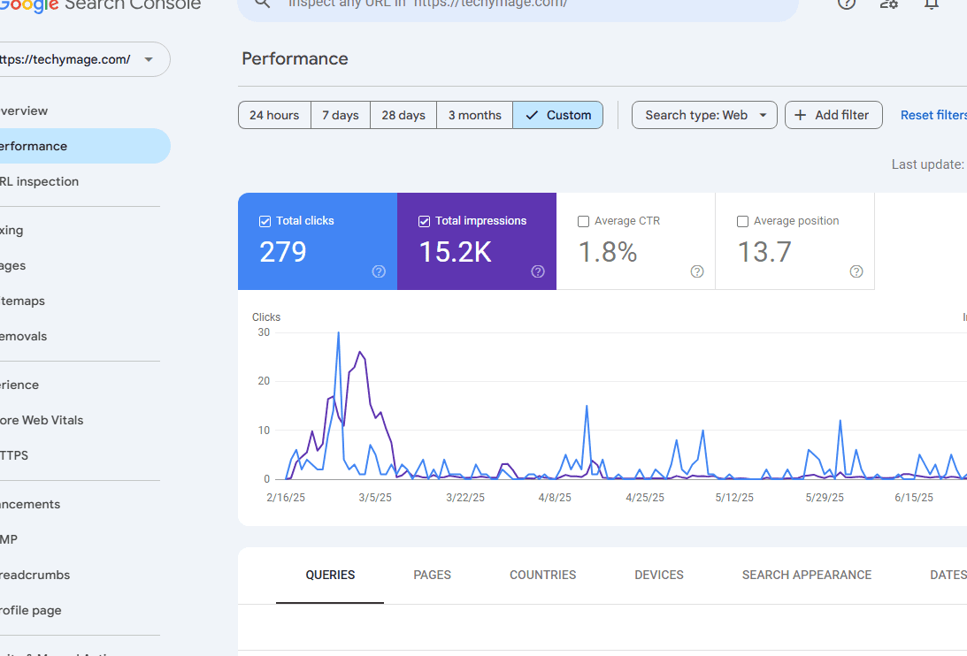The width and height of the screenshot is (967, 656).
Task: Click the help icon on Average position card
Action: pyautogui.click(x=856, y=271)
